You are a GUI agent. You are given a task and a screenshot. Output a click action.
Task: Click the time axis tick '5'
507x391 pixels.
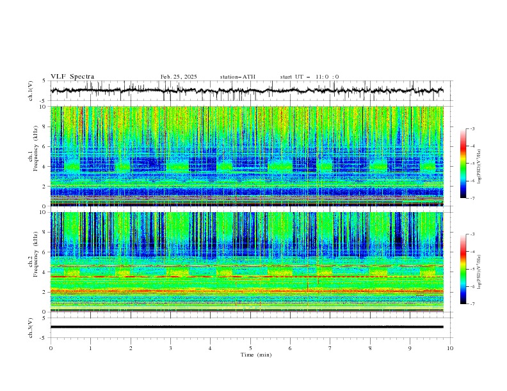(x=250, y=348)
